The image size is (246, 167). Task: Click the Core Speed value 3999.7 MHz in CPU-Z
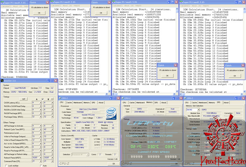tap(79, 139)
